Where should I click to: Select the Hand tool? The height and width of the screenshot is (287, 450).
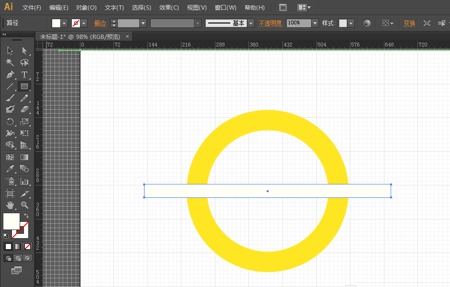[x=10, y=206]
